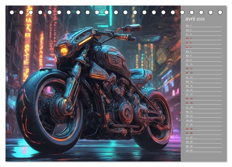Select the Friday 24 date row
Viewport: 232px width, 167px height.
(x=204, y=124)
